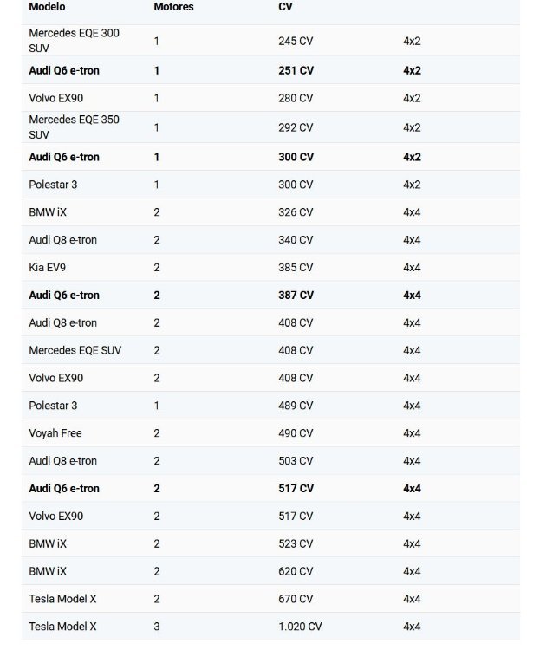Click the Modelo column header

(47, 7)
